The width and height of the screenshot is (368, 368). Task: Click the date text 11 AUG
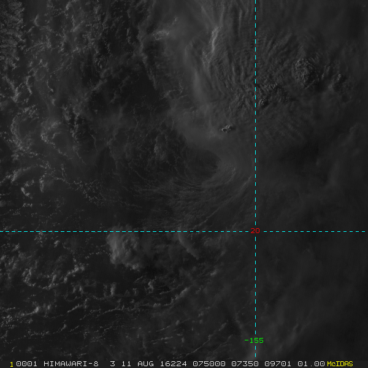pos(137,364)
